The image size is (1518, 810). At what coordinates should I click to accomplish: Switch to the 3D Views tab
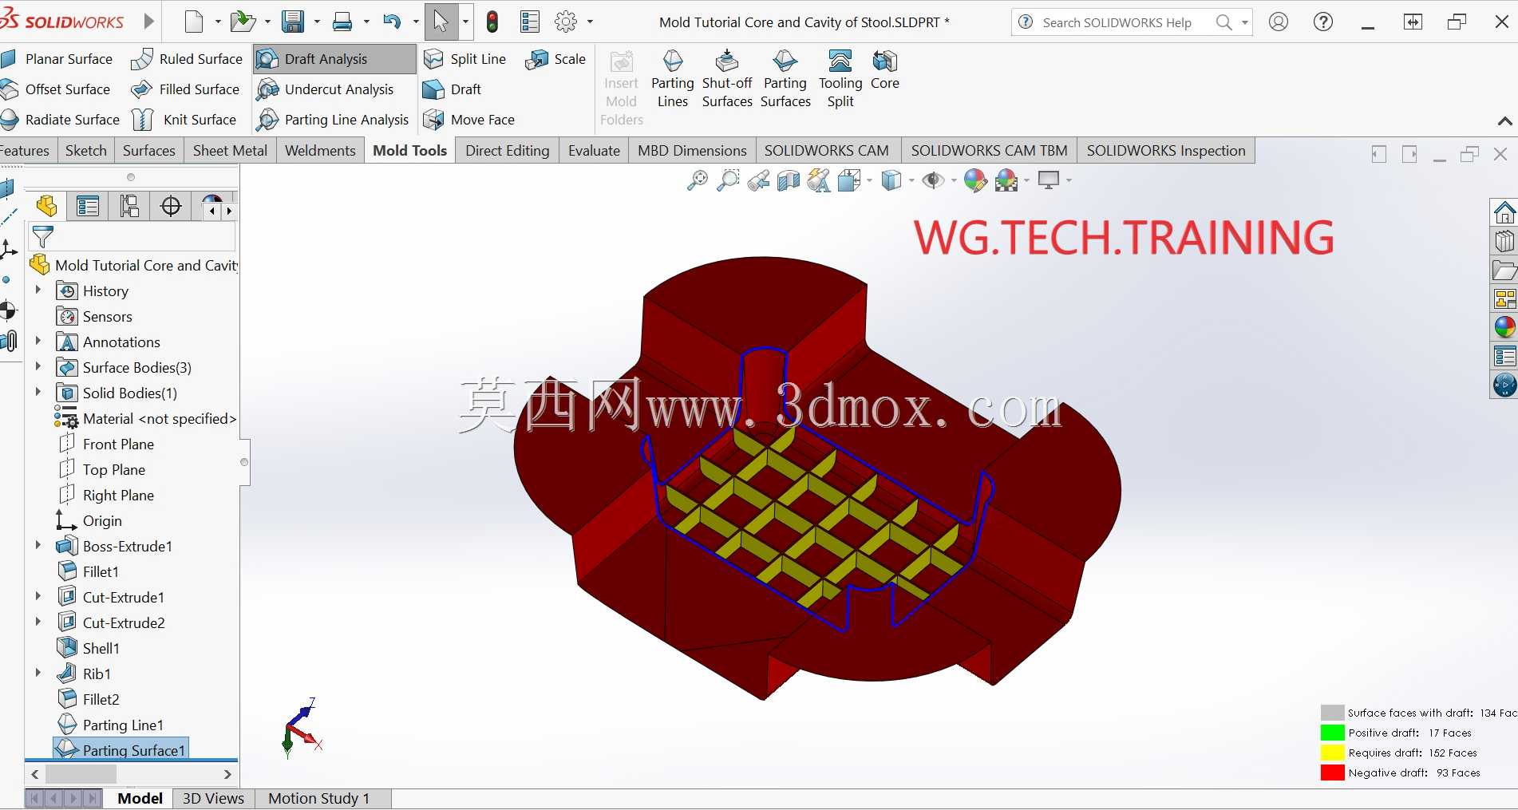pyautogui.click(x=213, y=799)
